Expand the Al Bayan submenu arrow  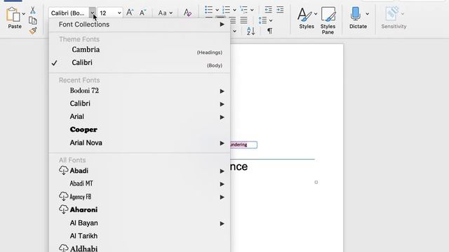pos(222,223)
